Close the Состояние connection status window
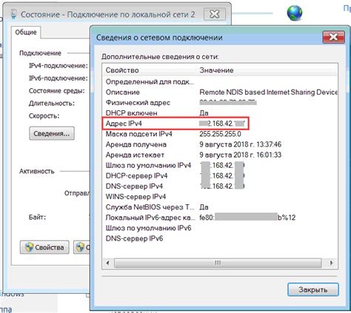 (215, 14)
